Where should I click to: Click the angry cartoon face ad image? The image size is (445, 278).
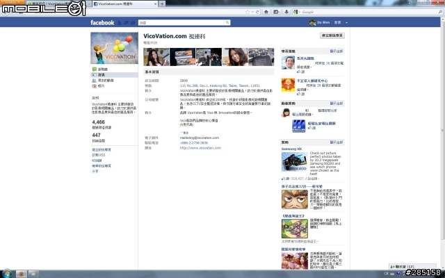[295, 199]
